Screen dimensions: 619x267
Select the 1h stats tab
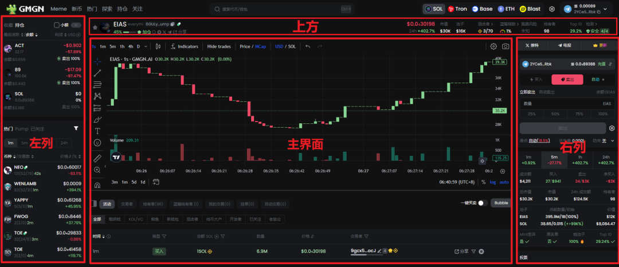coord(579,159)
